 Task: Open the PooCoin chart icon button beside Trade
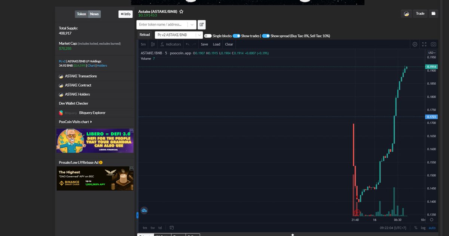(x=406, y=14)
